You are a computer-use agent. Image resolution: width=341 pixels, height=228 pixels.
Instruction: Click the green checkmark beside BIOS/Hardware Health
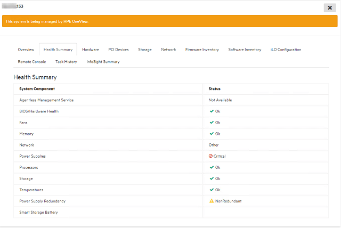coord(212,111)
